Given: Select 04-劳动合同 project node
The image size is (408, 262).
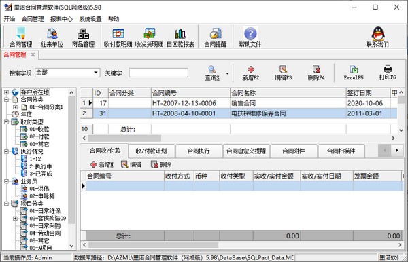Looking at the screenshot, I should (45, 233).
